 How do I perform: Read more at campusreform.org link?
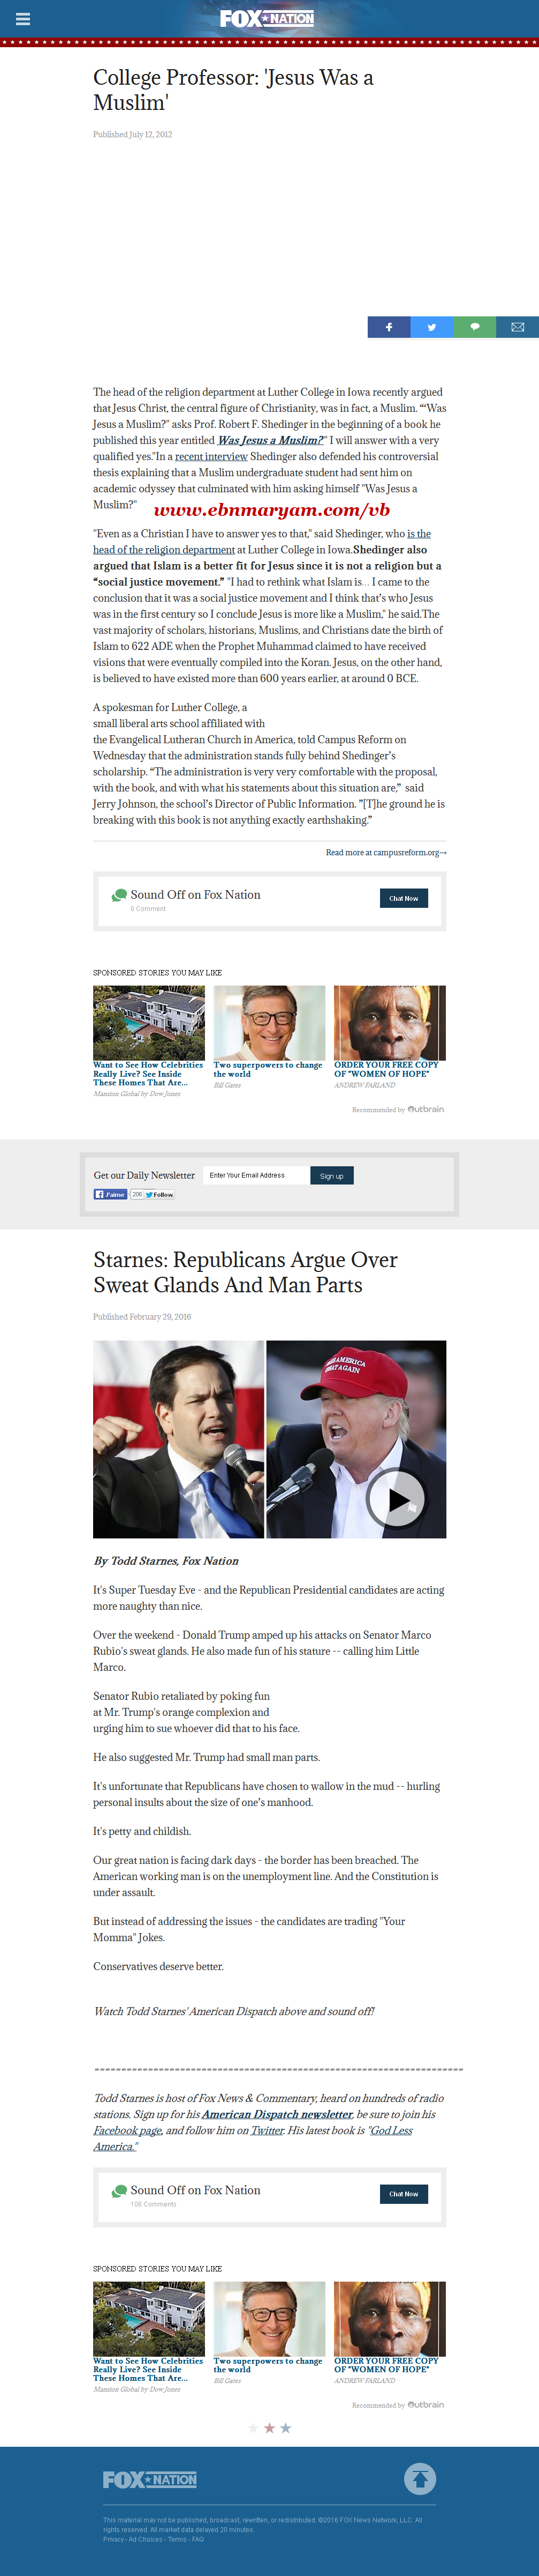point(386,852)
